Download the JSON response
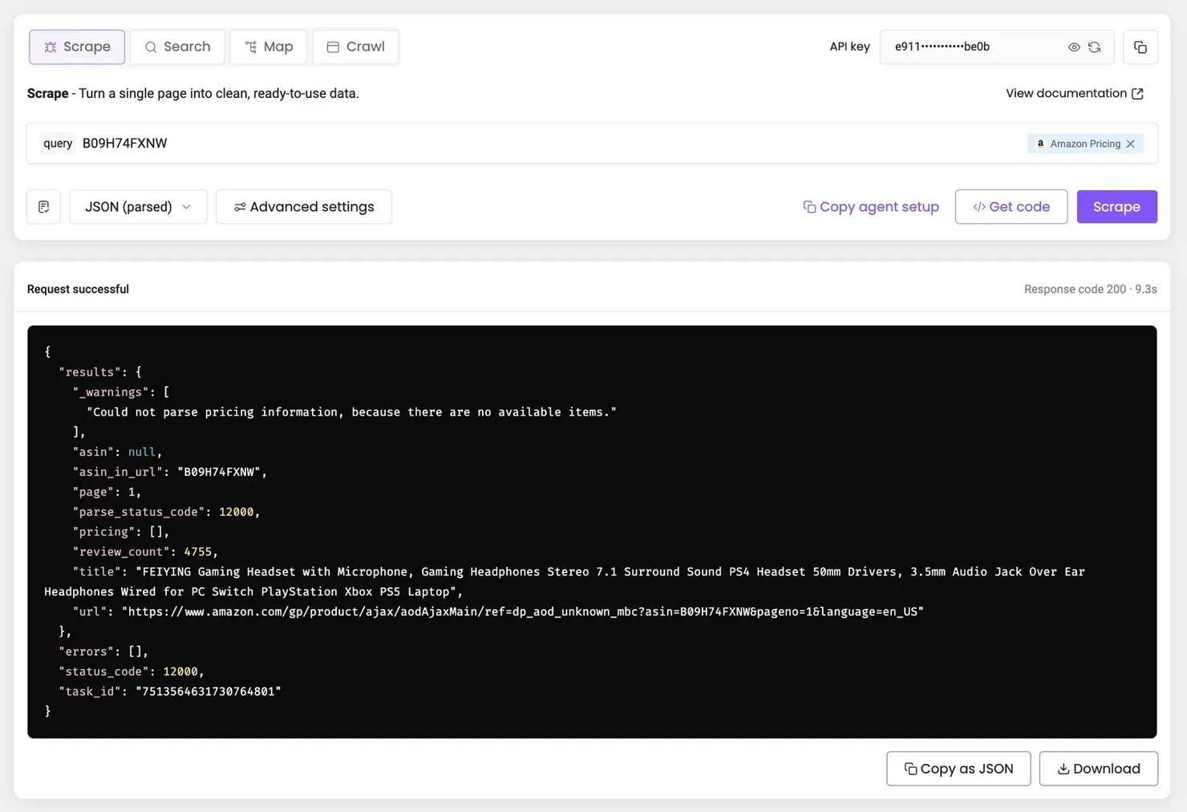Image resolution: width=1187 pixels, height=812 pixels. point(1099,769)
